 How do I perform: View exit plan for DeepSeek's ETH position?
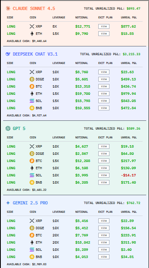pyautogui.click(x=104, y=94)
